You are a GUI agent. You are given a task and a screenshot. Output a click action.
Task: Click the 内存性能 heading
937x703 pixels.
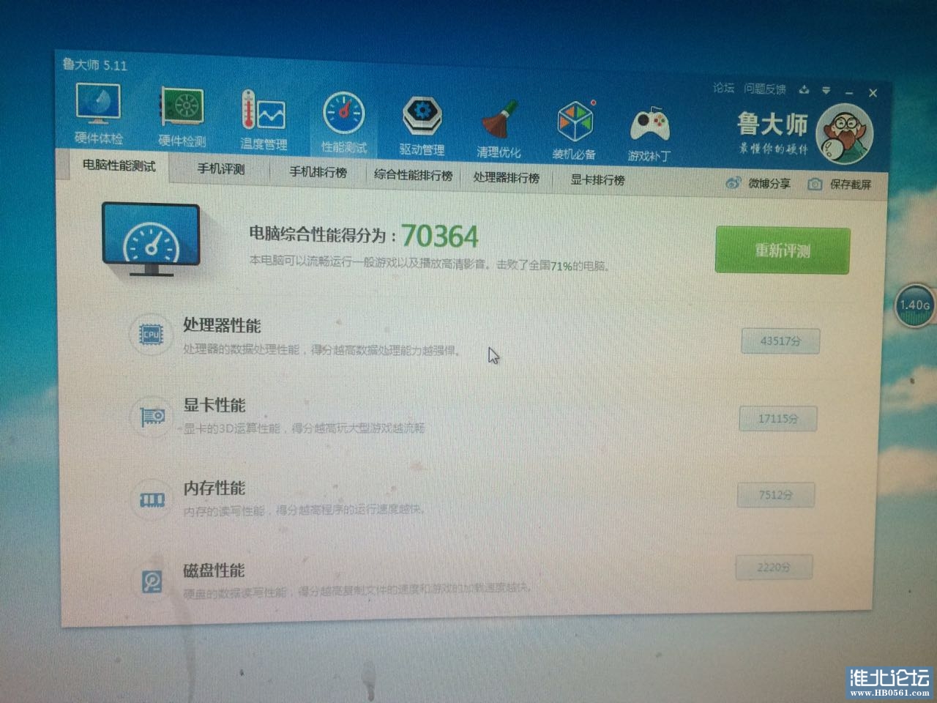[214, 488]
